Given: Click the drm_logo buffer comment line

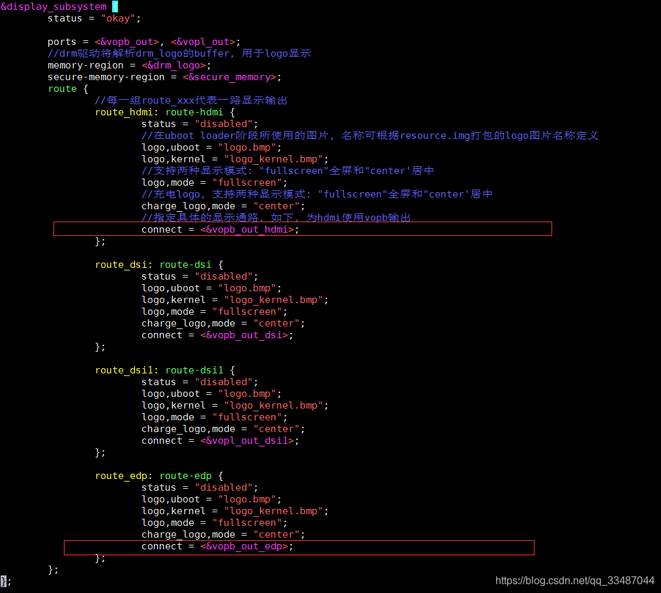Looking at the screenshot, I should click(179, 53).
